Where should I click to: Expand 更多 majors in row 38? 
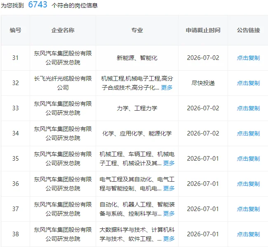point(169,238)
